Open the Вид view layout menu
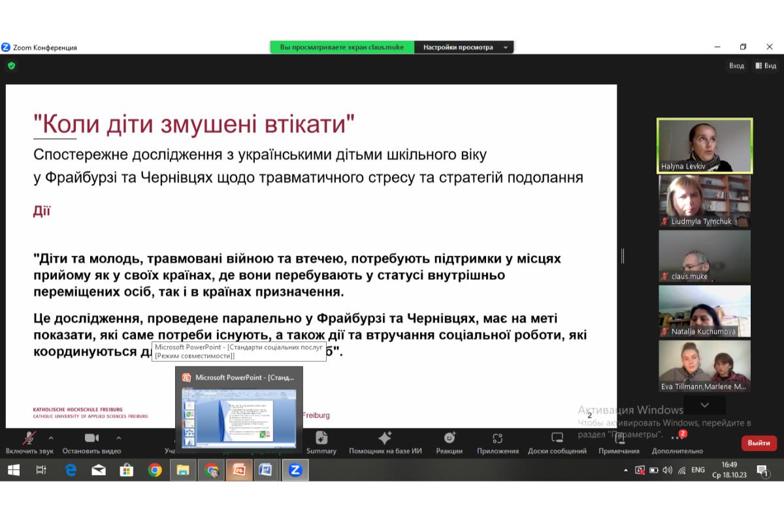Screen dimensions: 784x522 (766, 65)
